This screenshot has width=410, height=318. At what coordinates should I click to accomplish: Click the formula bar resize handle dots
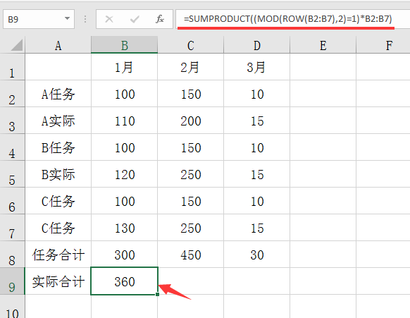[85, 19]
